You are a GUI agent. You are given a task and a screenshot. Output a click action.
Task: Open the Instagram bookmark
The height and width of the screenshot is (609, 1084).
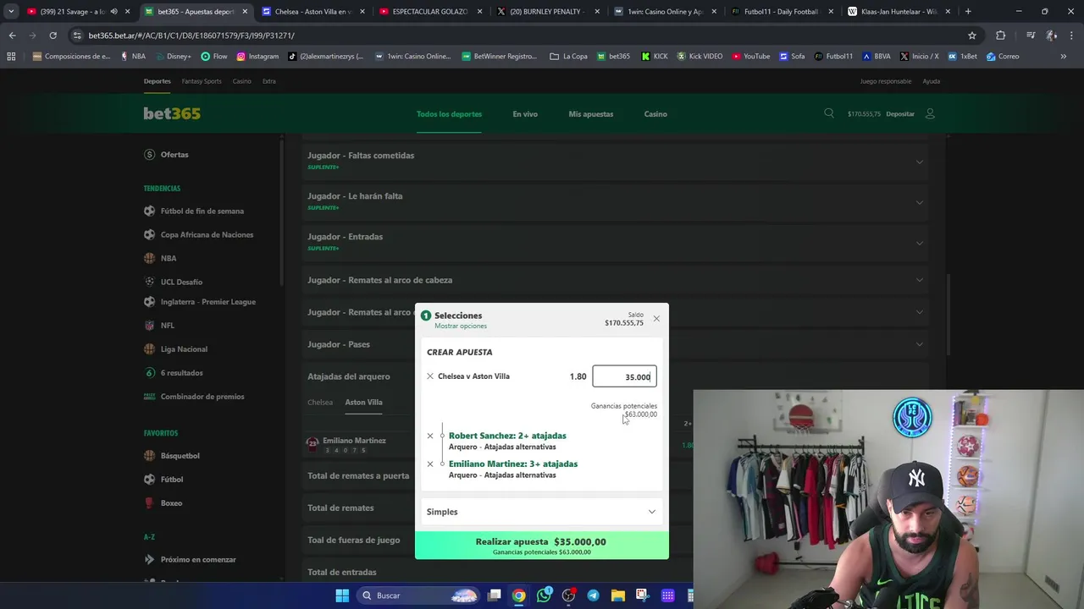click(257, 56)
